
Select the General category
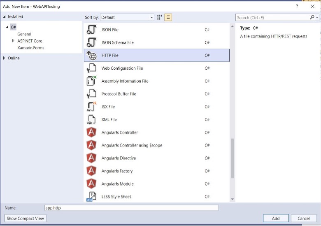(x=24, y=34)
